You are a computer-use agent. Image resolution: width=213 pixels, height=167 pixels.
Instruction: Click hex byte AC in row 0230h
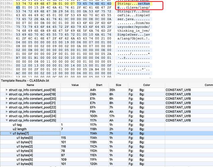coord(18,73)
